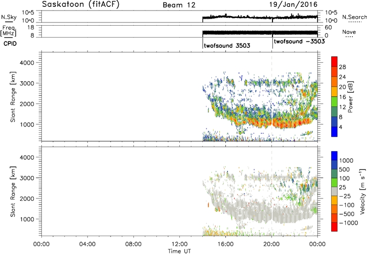
Task: Click 'Slant Range [km]' label of the velocity panel
Action: point(13,192)
